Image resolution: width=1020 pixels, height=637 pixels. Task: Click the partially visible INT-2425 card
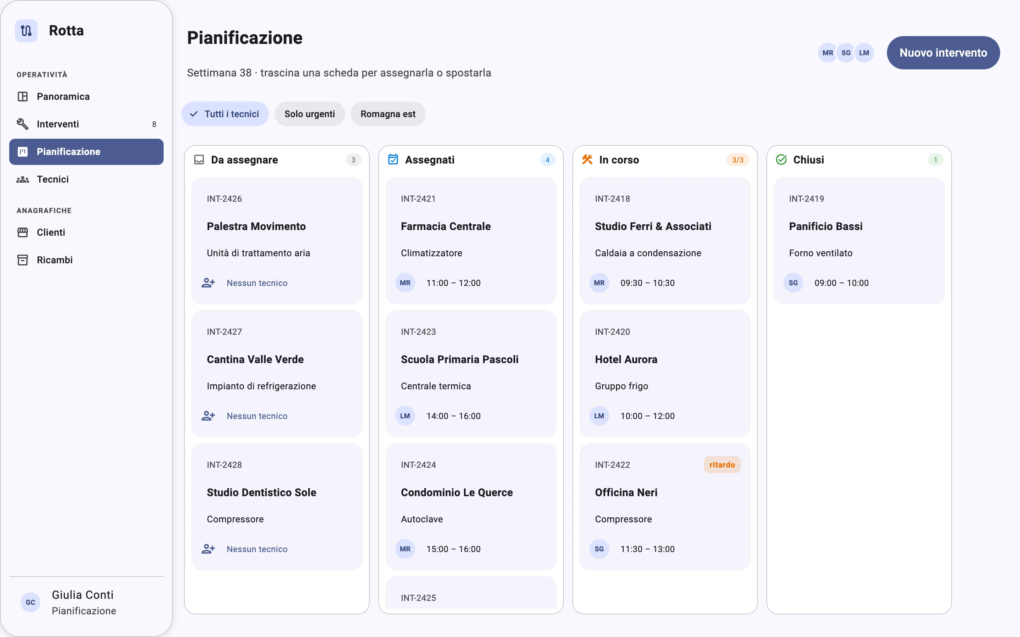coord(471,592)
